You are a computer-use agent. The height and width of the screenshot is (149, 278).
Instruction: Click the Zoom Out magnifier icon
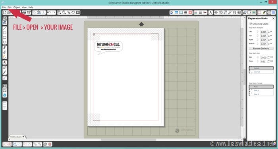pos(64,12)
